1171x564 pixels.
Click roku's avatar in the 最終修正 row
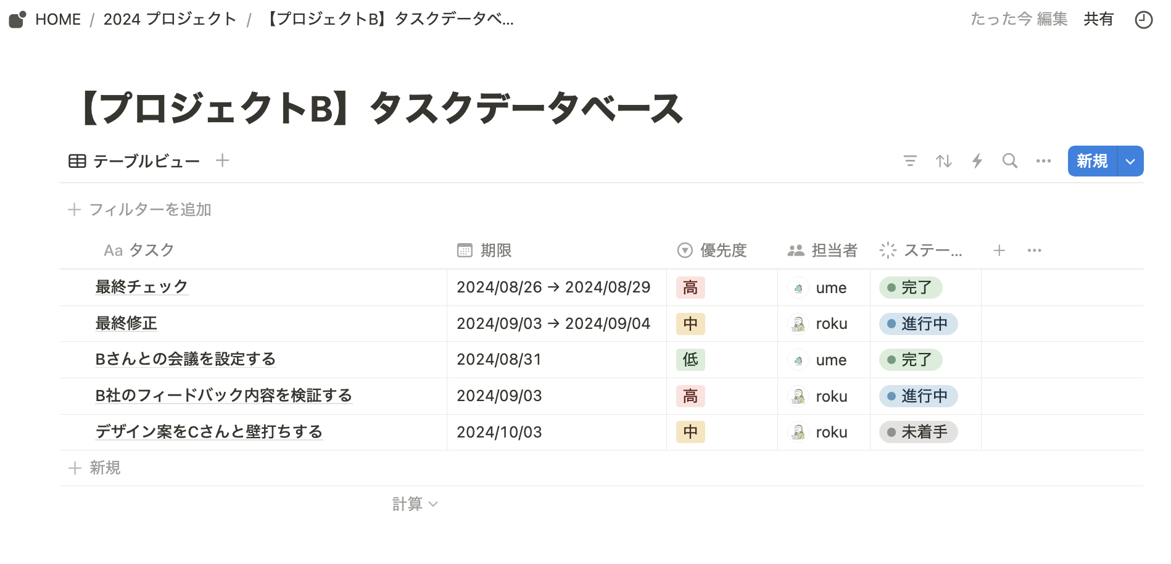point(798,324)
